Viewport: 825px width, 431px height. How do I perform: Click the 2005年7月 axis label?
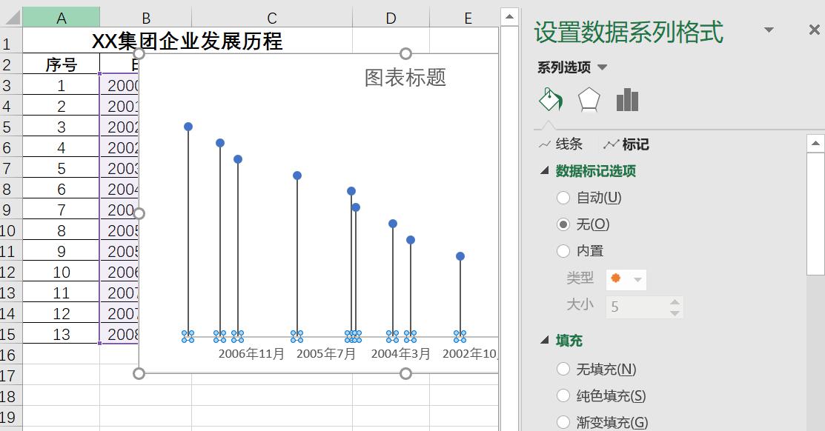326,354
